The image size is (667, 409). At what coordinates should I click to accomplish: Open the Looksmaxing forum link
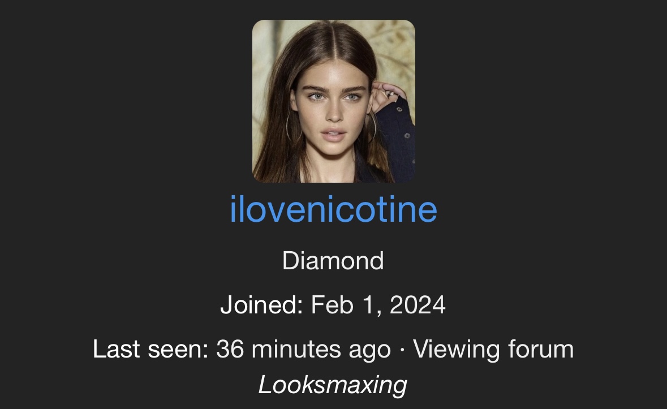click(333, 385)
